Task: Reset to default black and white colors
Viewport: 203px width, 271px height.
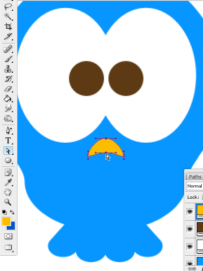Action: [x=4, y=212]
